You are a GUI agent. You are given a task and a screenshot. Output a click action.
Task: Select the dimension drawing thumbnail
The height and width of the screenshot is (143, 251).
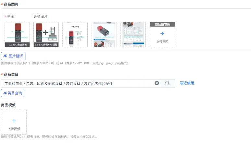point(75,34)
